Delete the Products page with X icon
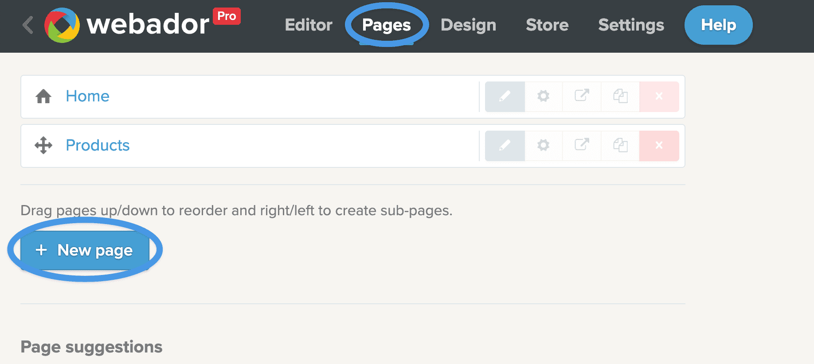This screenshot has height=364, width=814. [x=659, y=145]
